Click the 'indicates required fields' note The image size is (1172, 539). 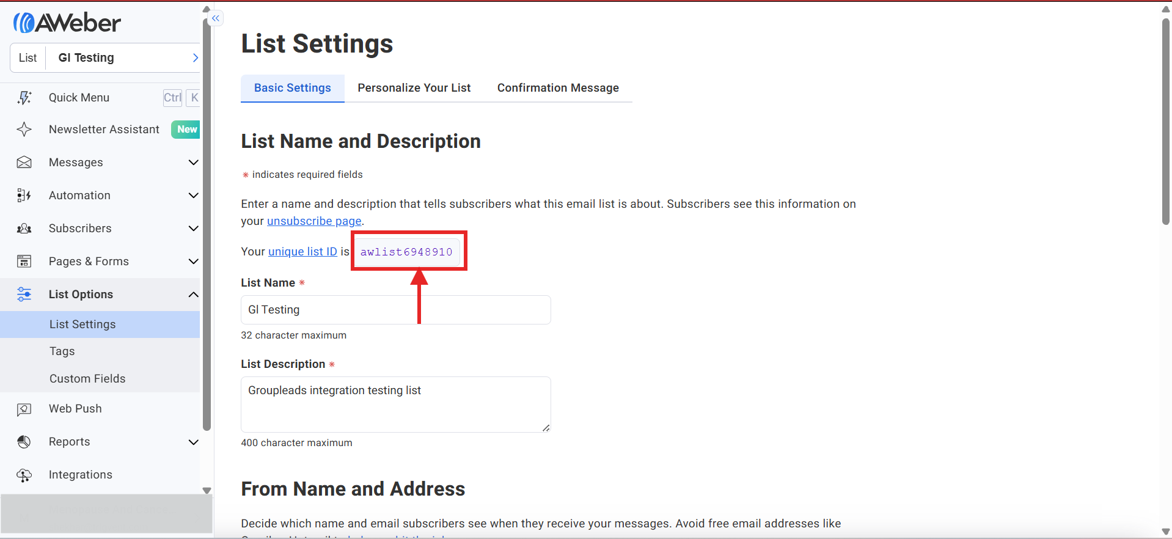click(307, 175)
